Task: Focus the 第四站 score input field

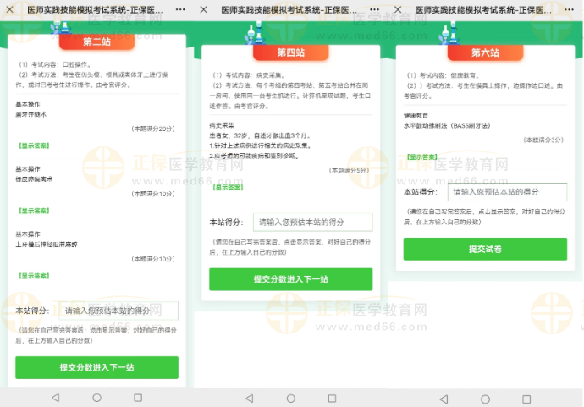Action: coord(312,222)
